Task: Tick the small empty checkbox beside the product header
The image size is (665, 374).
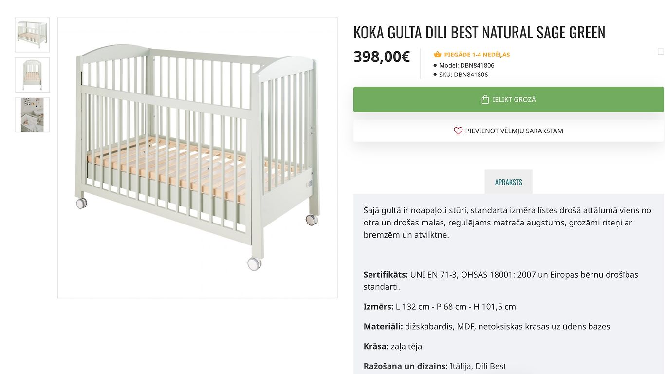Action: [661, 51]
